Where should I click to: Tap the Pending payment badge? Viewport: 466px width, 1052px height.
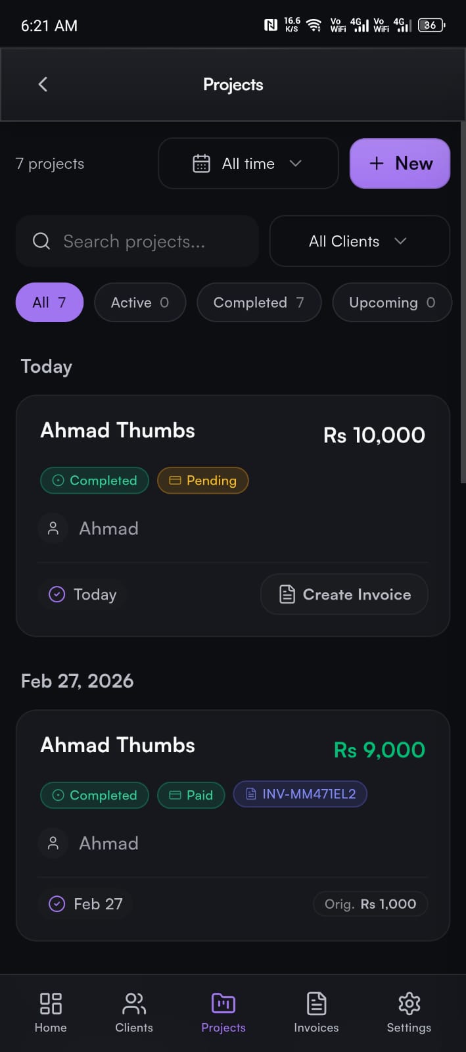pyautogui.click(x=203, y=481)
